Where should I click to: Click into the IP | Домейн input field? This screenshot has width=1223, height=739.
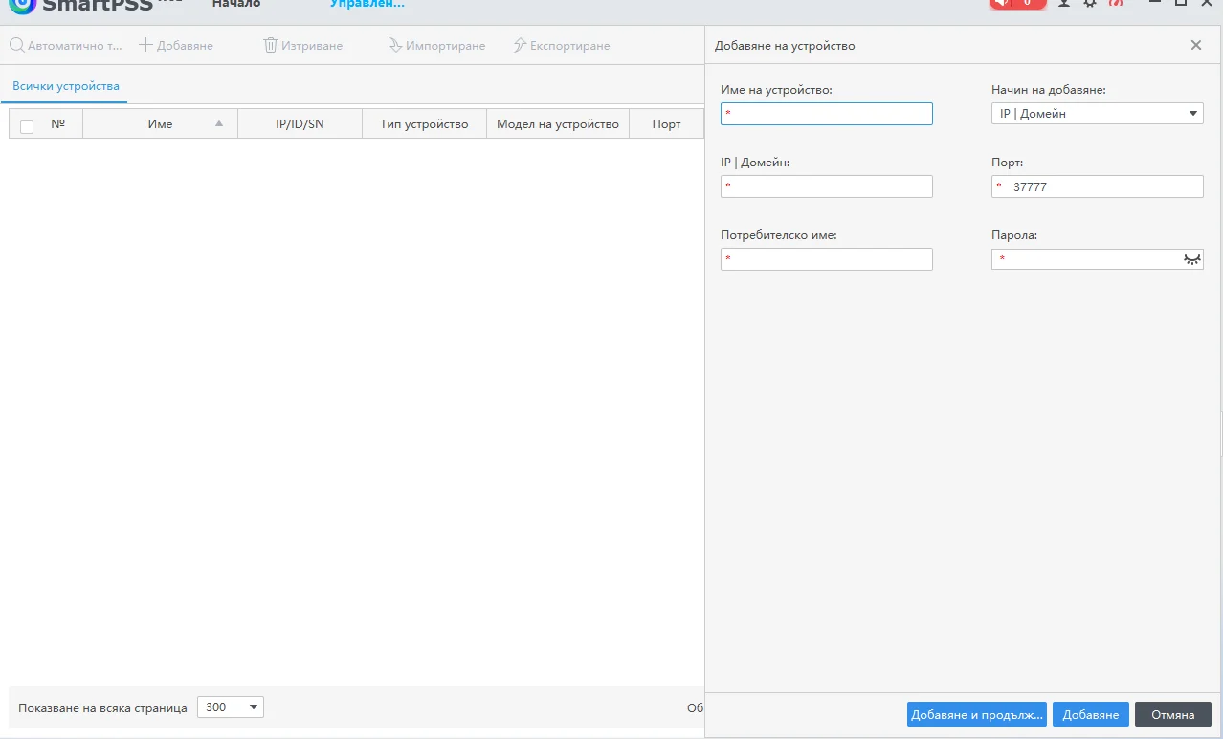tap(826, 186)
